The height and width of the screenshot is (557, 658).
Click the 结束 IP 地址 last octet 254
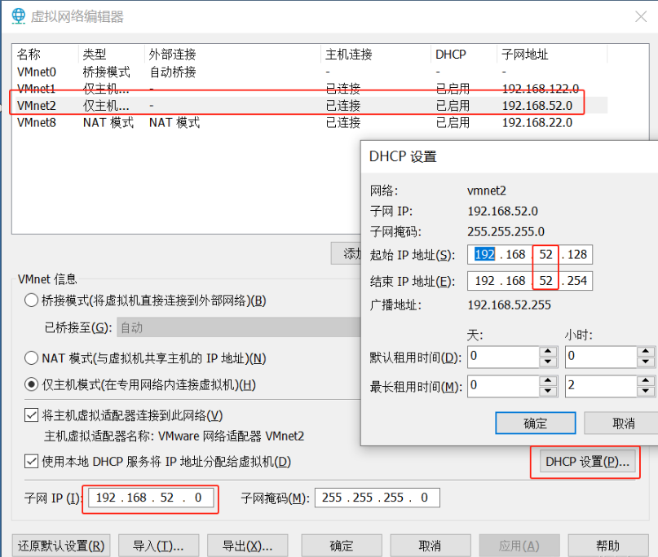(577, 280)
